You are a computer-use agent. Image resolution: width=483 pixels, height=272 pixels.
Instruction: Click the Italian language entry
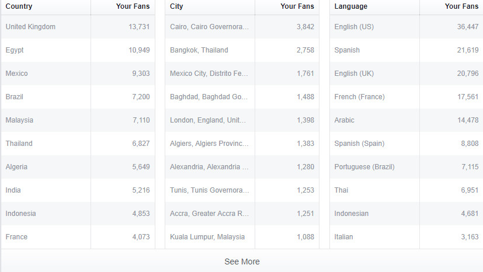(x=344, y=237)
